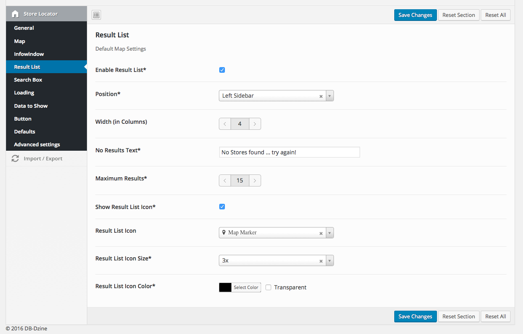Go to the Advanced settings section
The width and height of the screenshot is (523, 334).
pyautogui.click(x=37, y=144)
